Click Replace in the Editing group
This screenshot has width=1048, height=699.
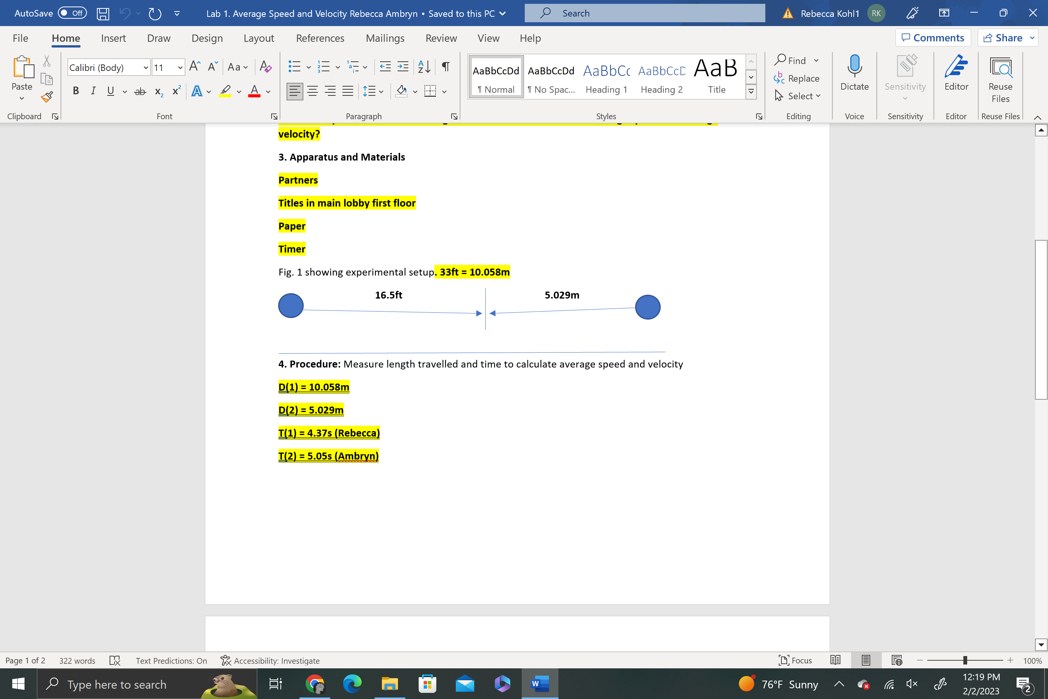[797, 79]
